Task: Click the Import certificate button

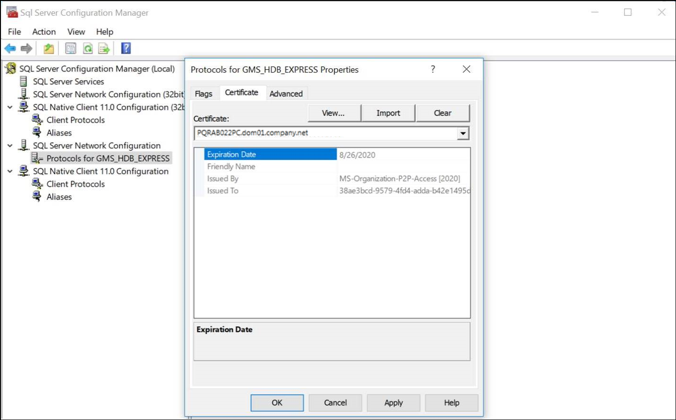Action: click(x=388, y=113)
